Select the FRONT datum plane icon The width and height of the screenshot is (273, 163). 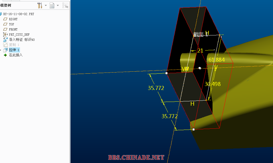(5, 29)
